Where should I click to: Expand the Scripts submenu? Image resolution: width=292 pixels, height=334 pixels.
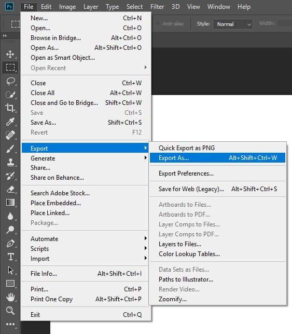(x=86, y=248)
